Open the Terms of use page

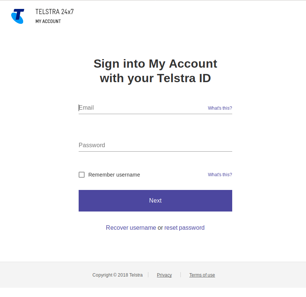(202, 275)
